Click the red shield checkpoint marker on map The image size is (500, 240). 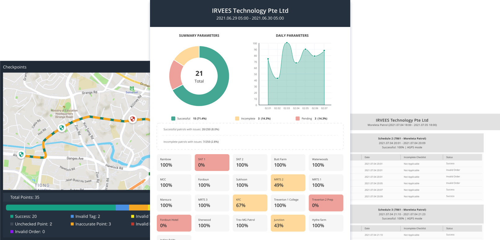[x=133, y=119]
